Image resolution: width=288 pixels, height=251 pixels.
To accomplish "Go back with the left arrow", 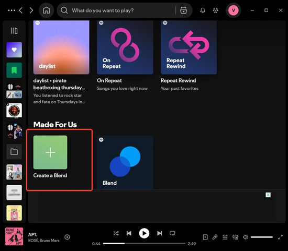I will tap(21, 10).
